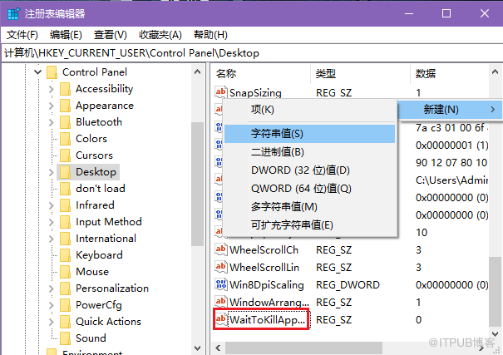Click the Sound folder icon
Screen dimensions: 503x355
pos(65,338)
